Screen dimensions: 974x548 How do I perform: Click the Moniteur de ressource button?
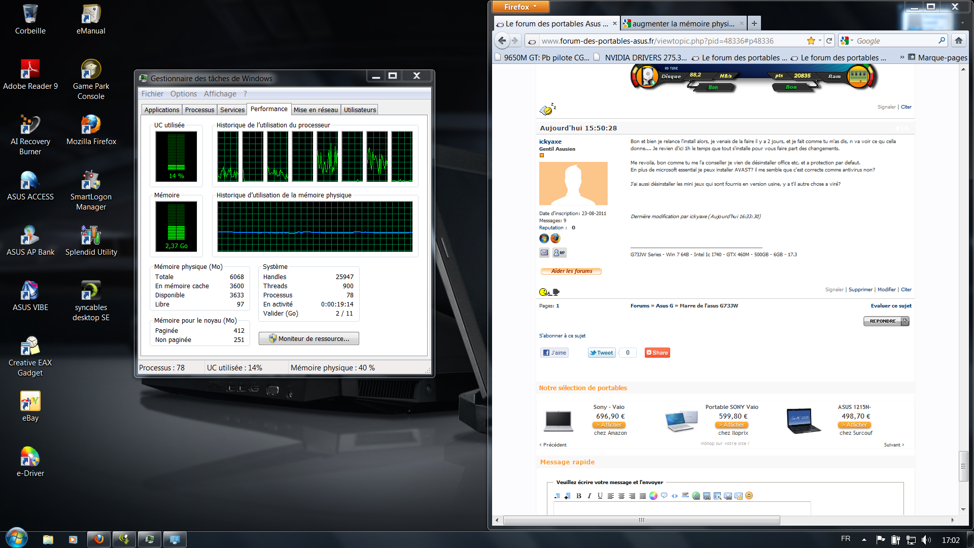coord(308,338)
